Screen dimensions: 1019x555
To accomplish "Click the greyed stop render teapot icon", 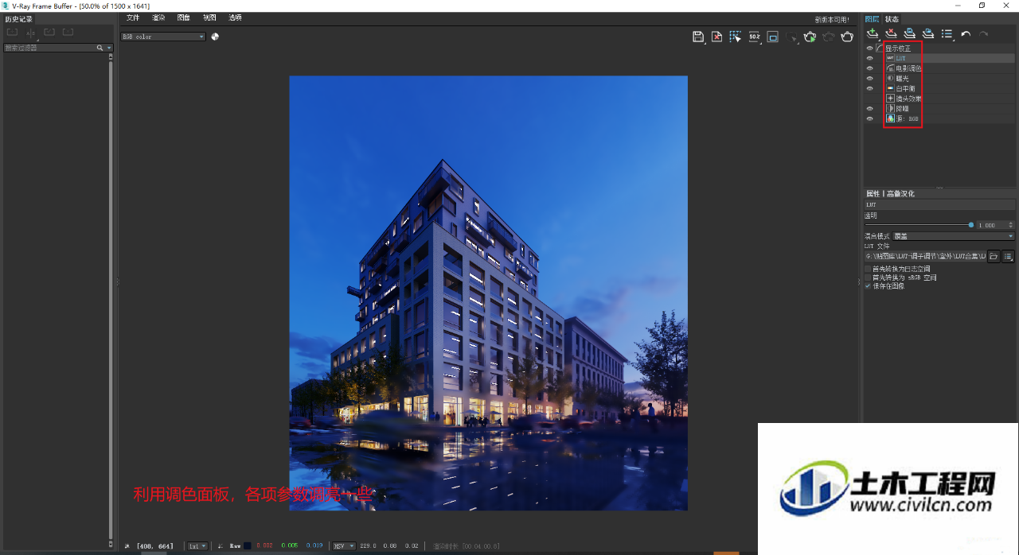I will coord(829,37).
